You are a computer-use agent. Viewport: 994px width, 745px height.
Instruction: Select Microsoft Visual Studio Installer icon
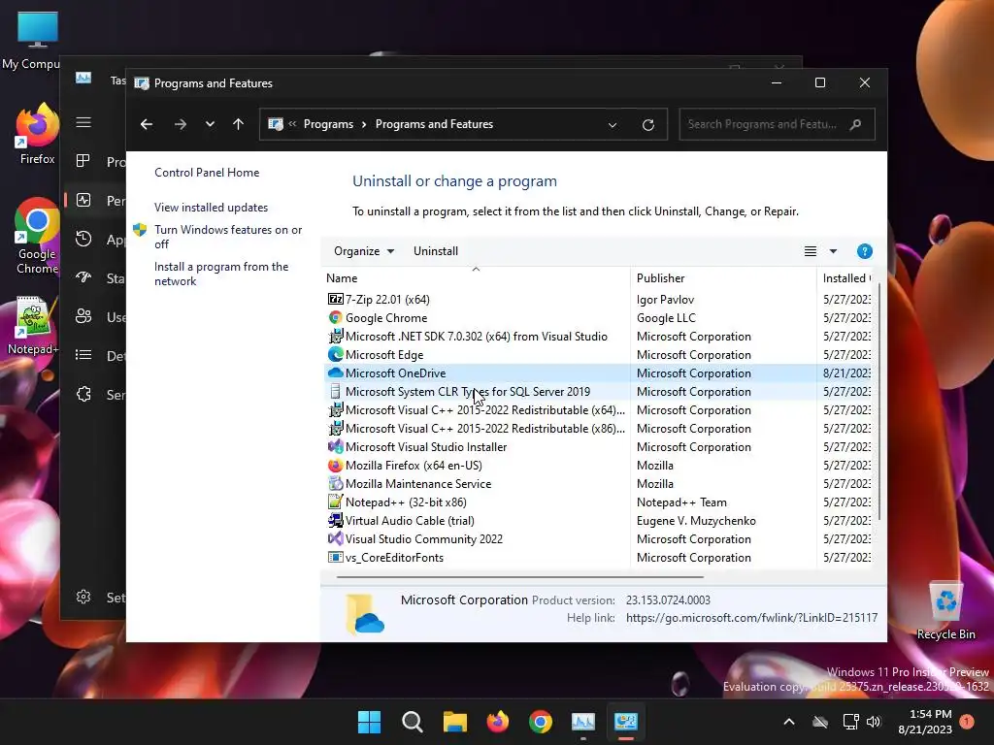point(335,446)
